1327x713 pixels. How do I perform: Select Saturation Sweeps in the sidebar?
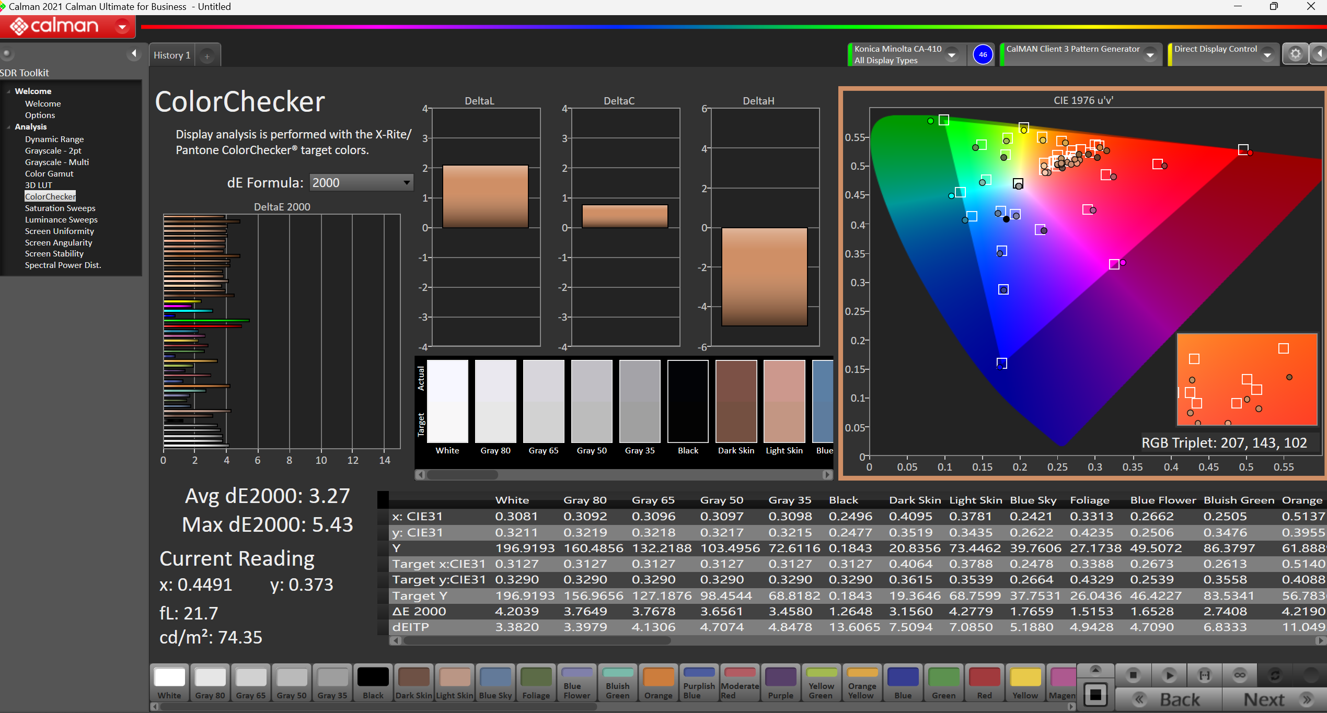point(60,208)
